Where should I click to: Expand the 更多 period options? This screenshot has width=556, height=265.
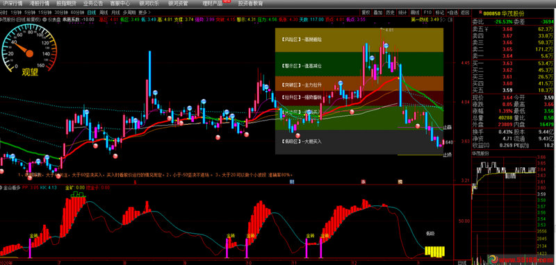pos(144,12)
